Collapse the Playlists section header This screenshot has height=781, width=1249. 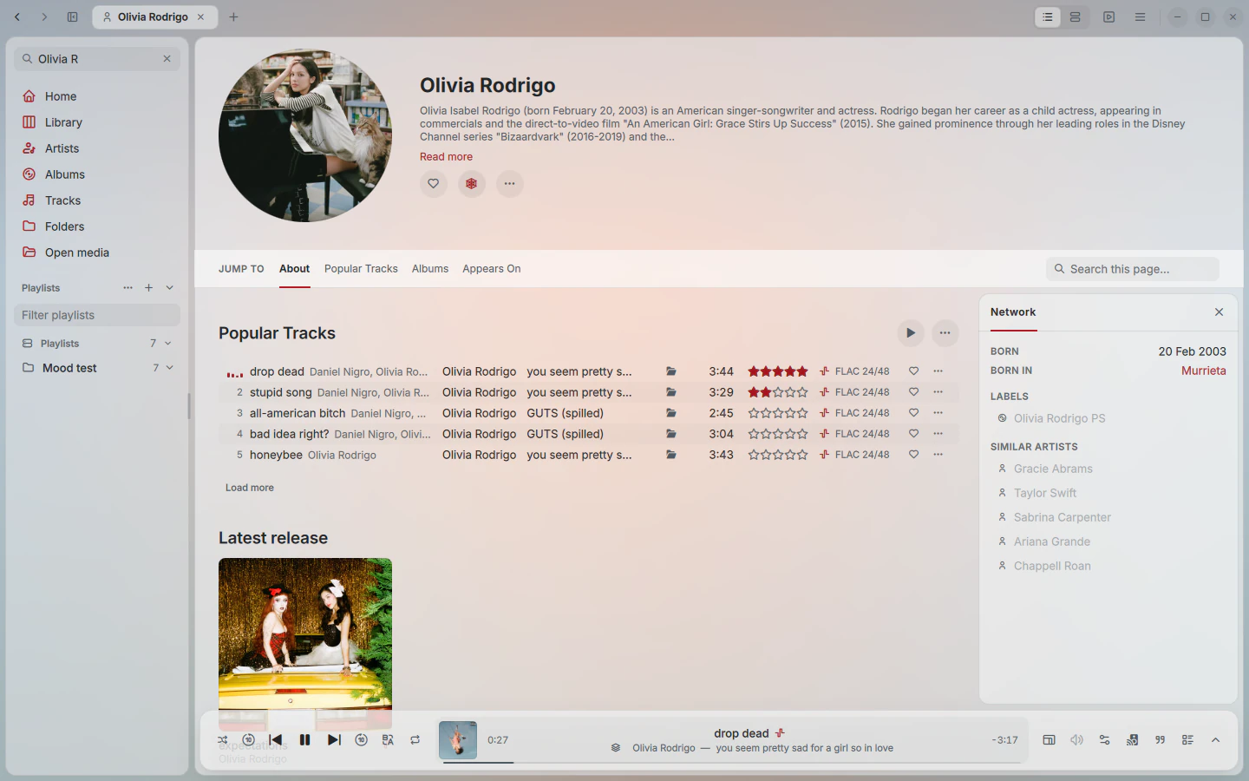click(x=170, y=288)
